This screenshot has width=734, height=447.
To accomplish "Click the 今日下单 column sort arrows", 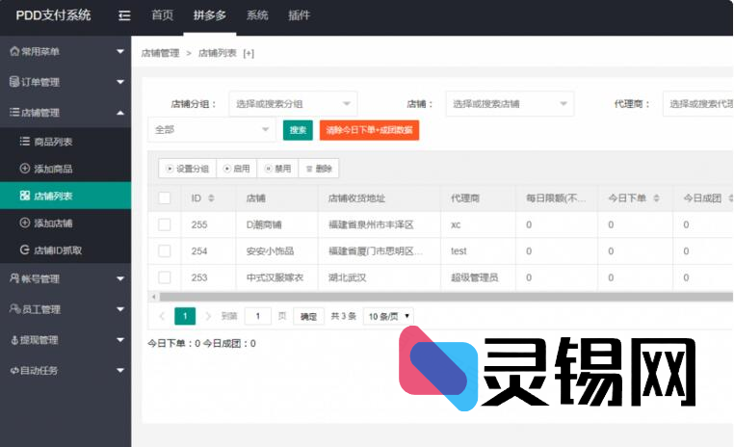I will 656,198.
